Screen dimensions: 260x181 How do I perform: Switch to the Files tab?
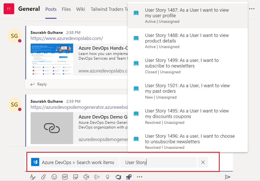66,9
